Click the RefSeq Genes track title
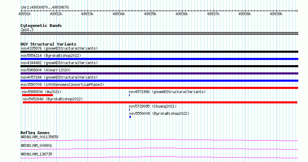Image resolution: width=308 pixels, height=162 pixels. 35,133
